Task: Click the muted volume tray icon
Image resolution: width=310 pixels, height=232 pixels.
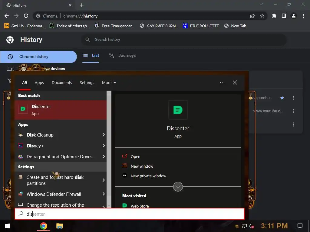Action: [x=252, y=226]
